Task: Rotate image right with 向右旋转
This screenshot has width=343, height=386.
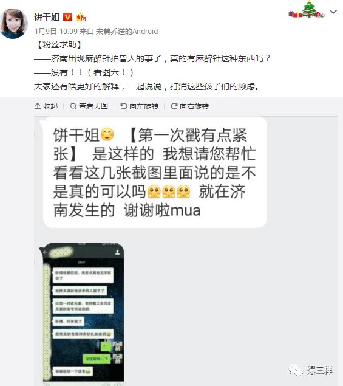Action: pyautogui.click(x=190, y=106)
